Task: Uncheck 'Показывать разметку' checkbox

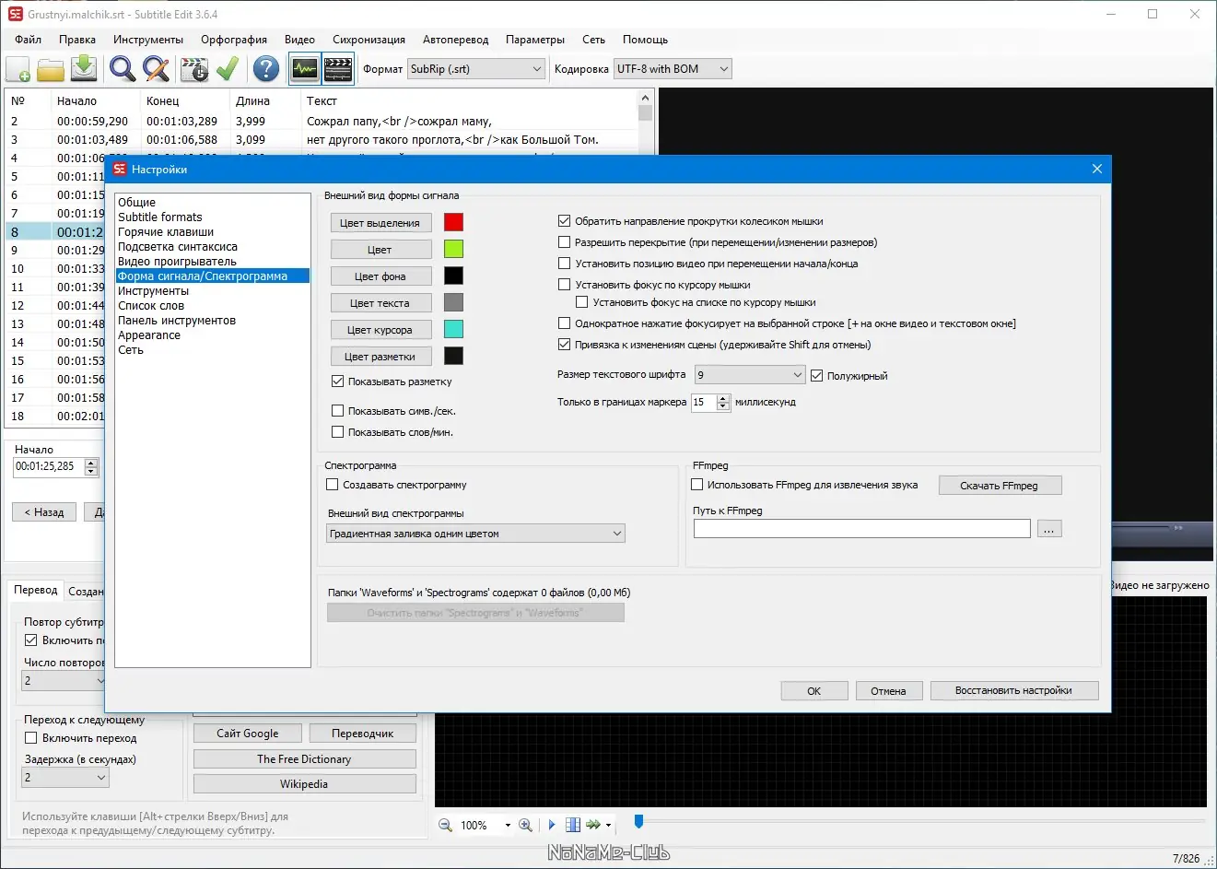Action: pos(337,382)
